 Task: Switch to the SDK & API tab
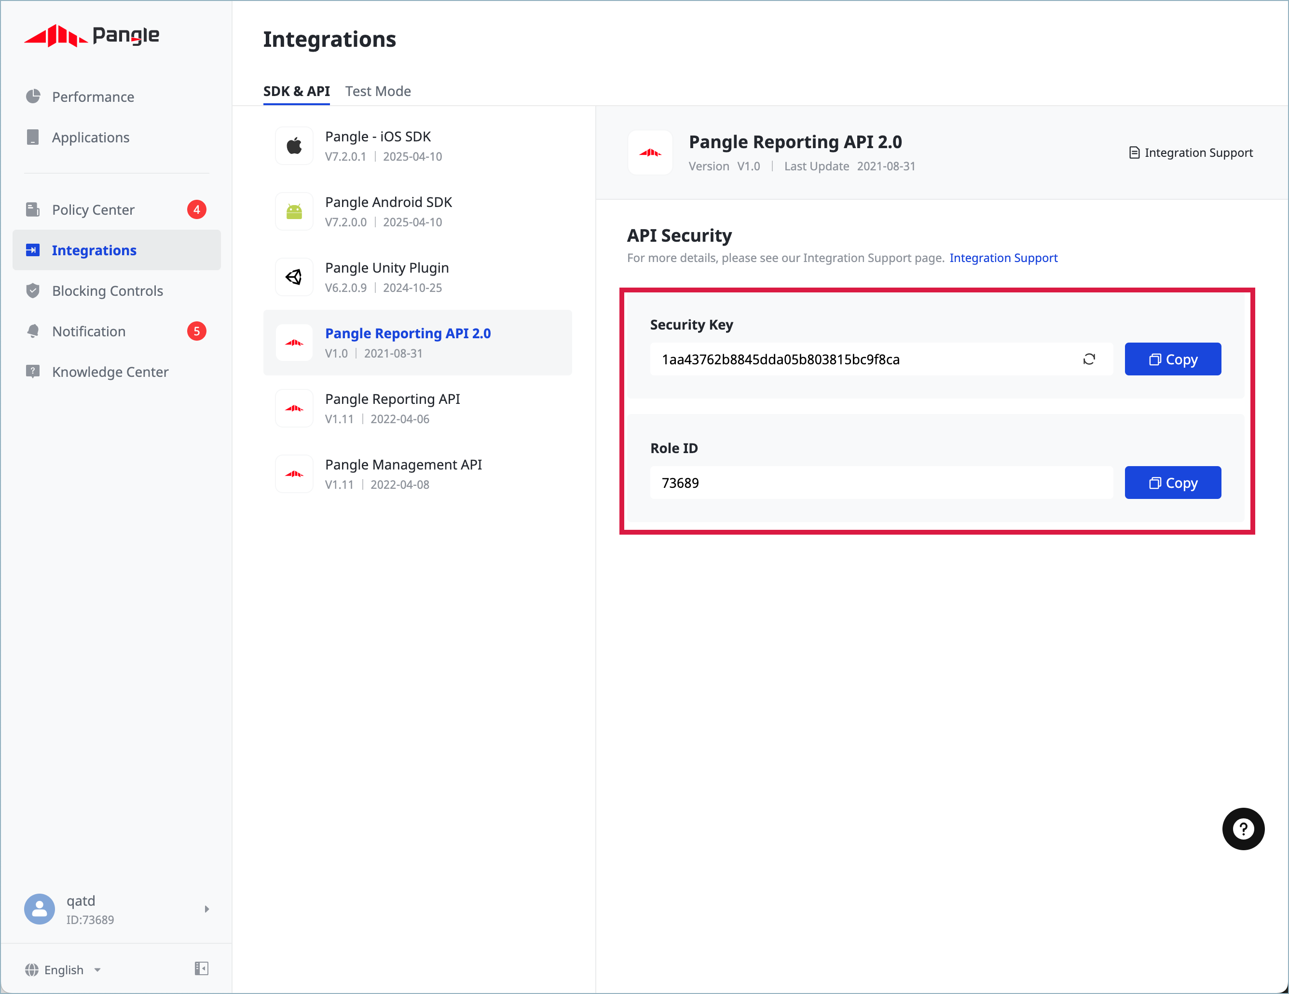[x=296, y=92]
